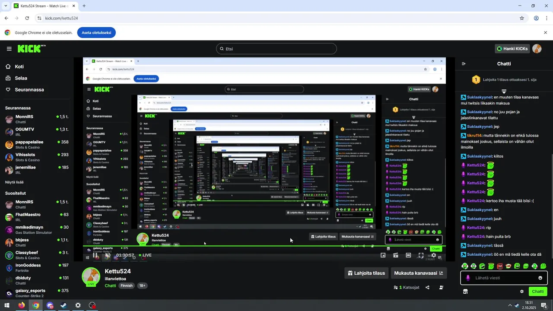
Task: Open the pappapelailee channel in the sidebar
Action: point(37,145)
